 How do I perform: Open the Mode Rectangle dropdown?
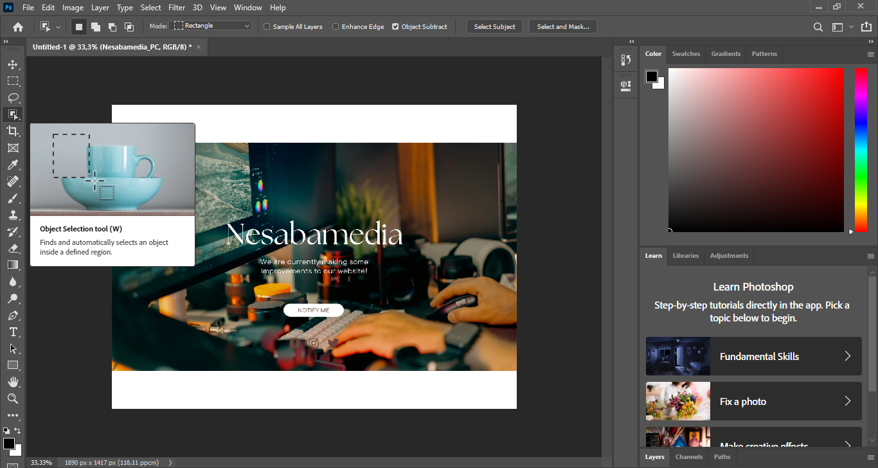pyautogui.click(x=212, y=26)
